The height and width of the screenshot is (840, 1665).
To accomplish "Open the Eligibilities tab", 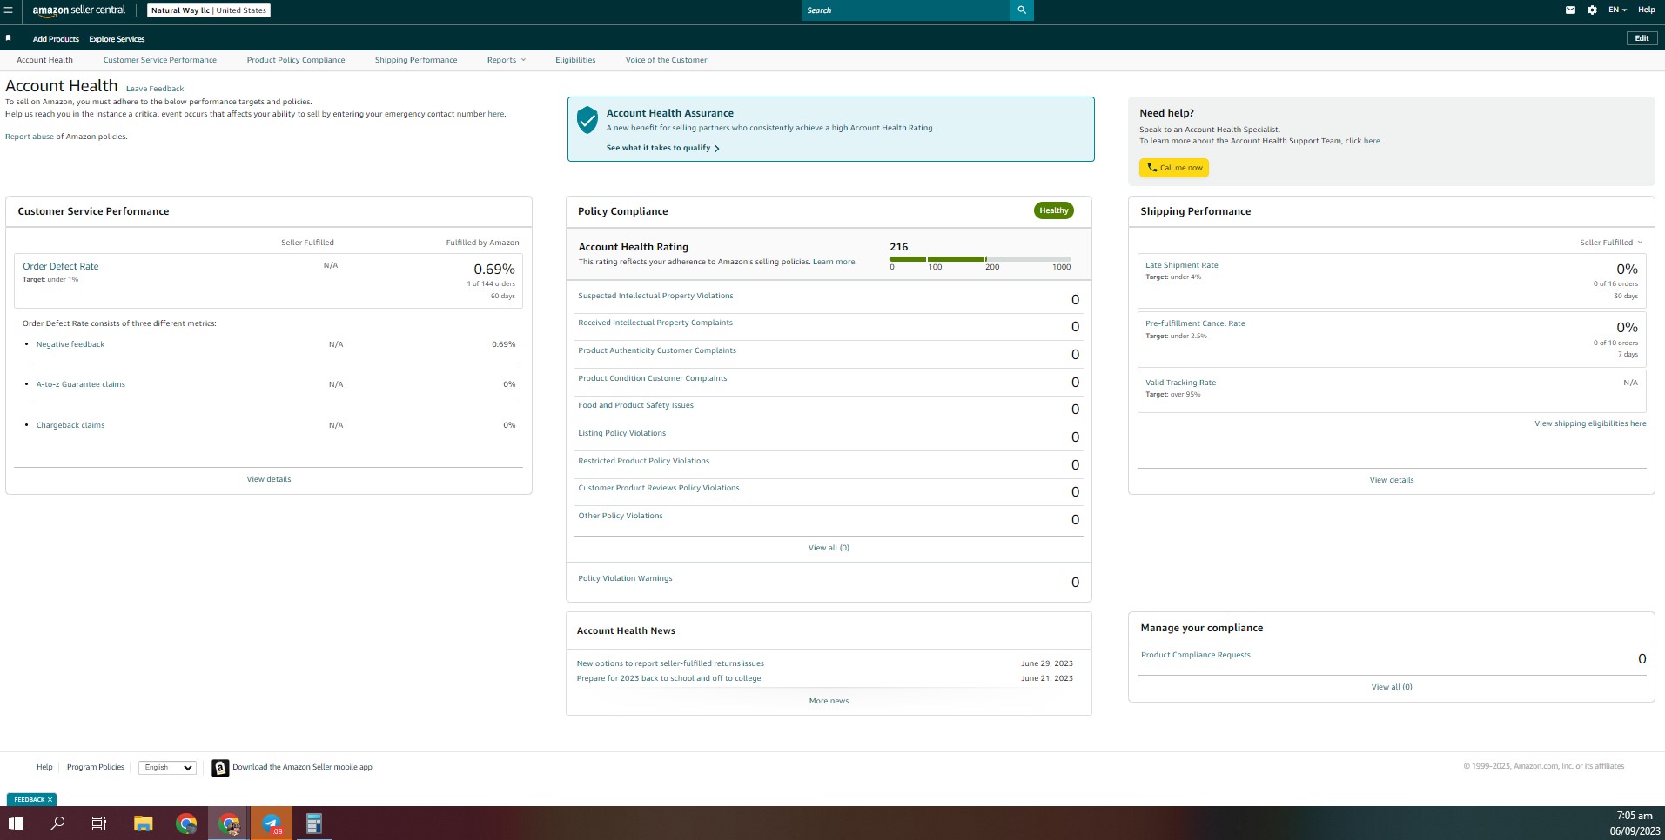I will click(x=575, y=60).
